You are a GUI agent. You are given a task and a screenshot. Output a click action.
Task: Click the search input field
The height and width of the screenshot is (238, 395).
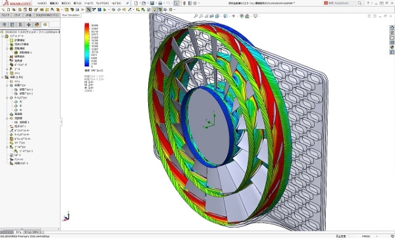pos(342,3)
